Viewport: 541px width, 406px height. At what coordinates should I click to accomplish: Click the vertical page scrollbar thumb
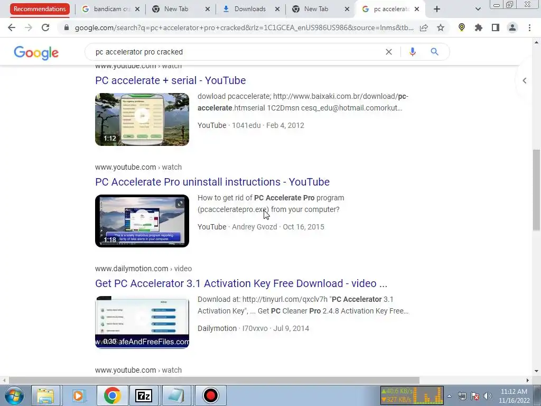tap(536, 190)
